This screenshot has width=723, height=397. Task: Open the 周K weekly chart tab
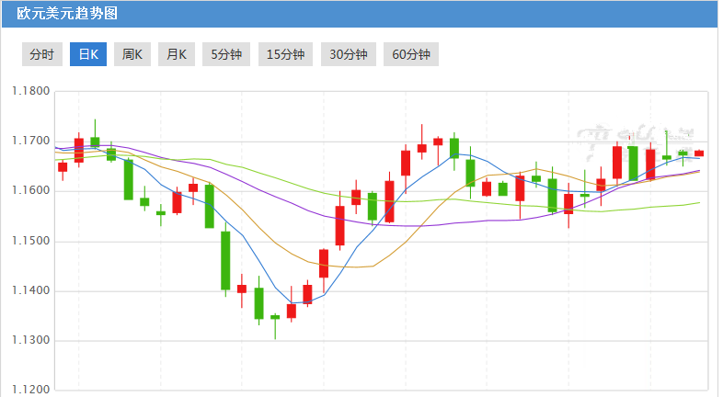click(x=132, y=54)
